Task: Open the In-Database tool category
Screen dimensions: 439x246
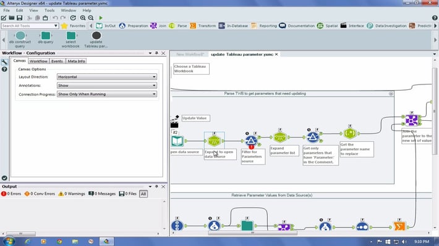Action: [233, 26]
